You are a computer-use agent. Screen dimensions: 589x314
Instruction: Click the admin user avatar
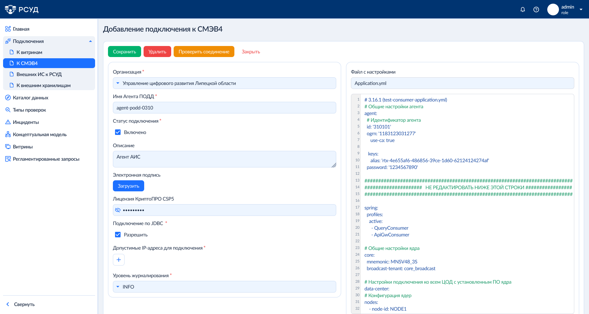click(x=553, y=10)
